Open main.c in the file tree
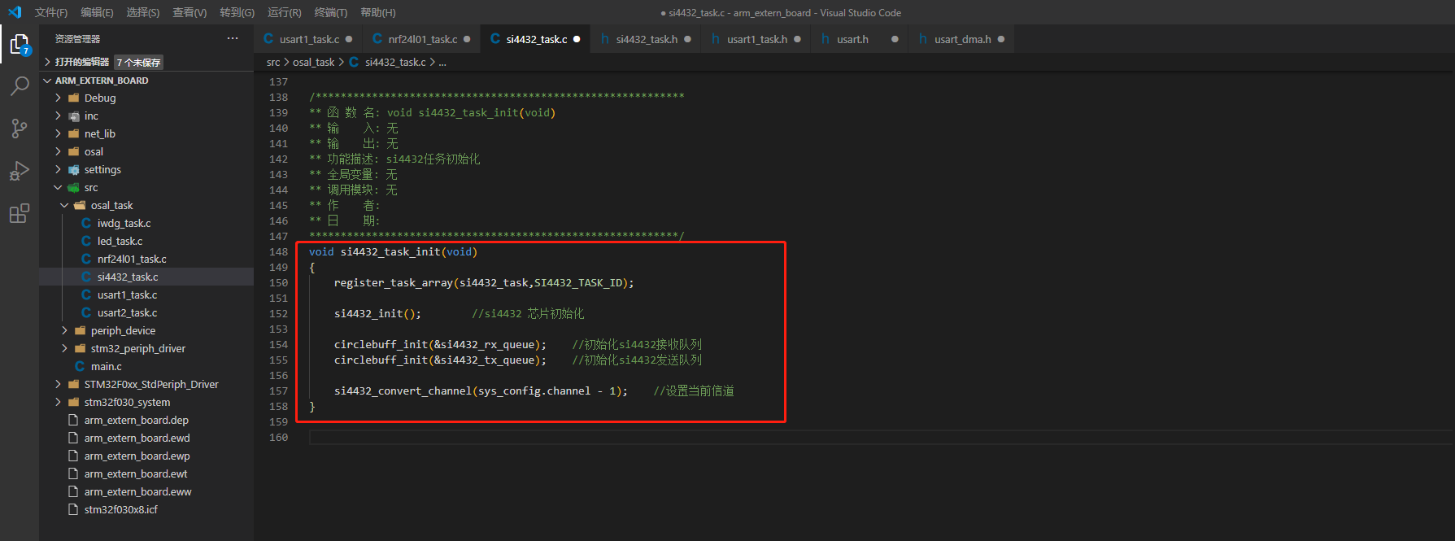1455x541 pixels. (106, 366)
